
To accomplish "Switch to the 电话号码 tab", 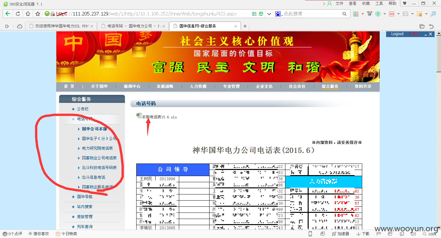I will click(133, 26).
